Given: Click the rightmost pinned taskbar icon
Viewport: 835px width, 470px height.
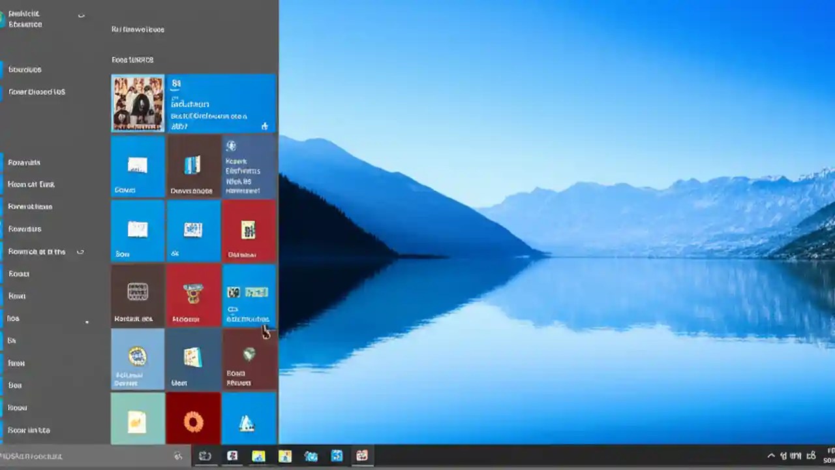Looking at the screenshot, I should (x=362, y=456).
